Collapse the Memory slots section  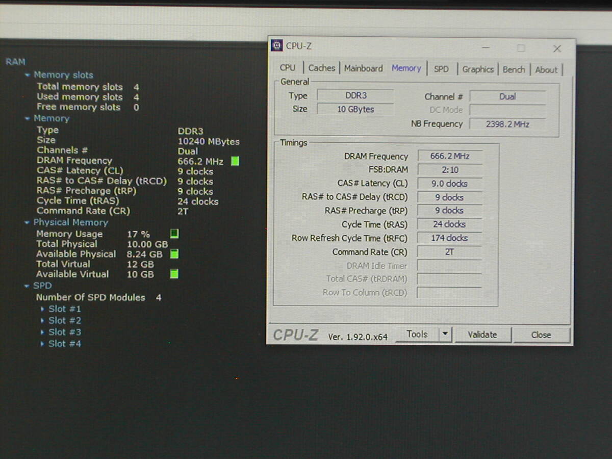(28, 75)
